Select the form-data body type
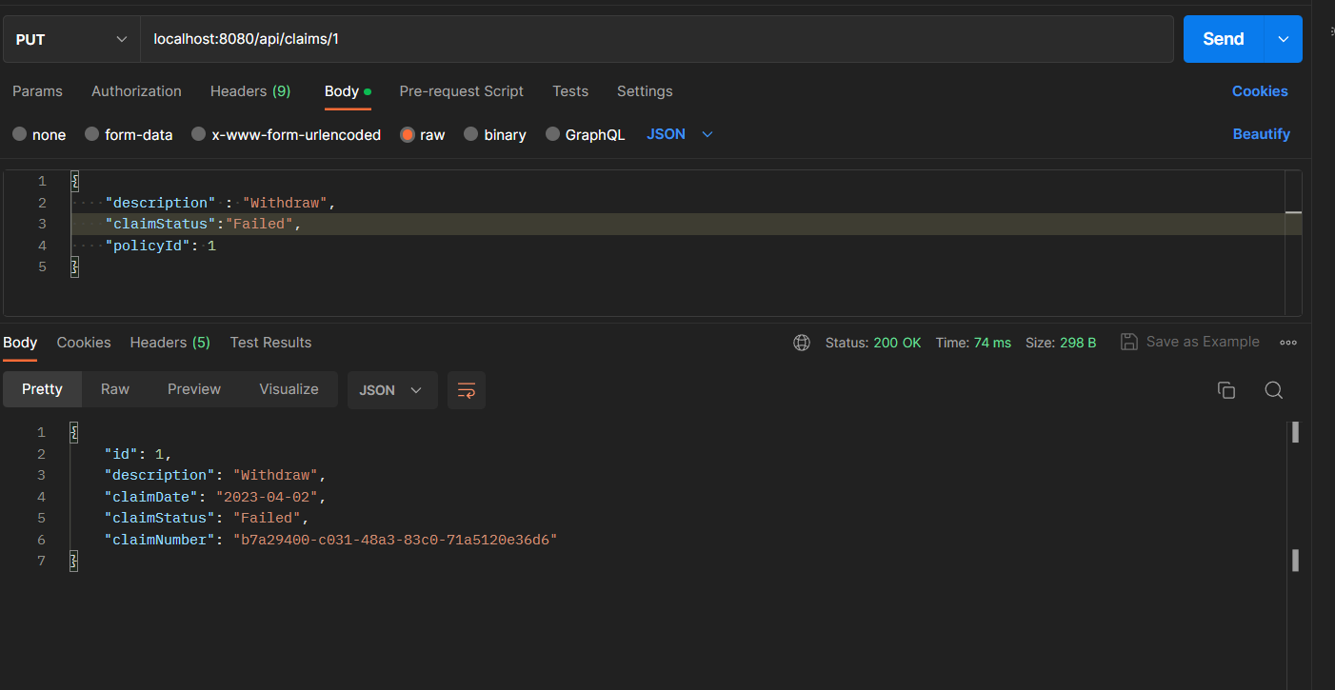 (129, 135)
